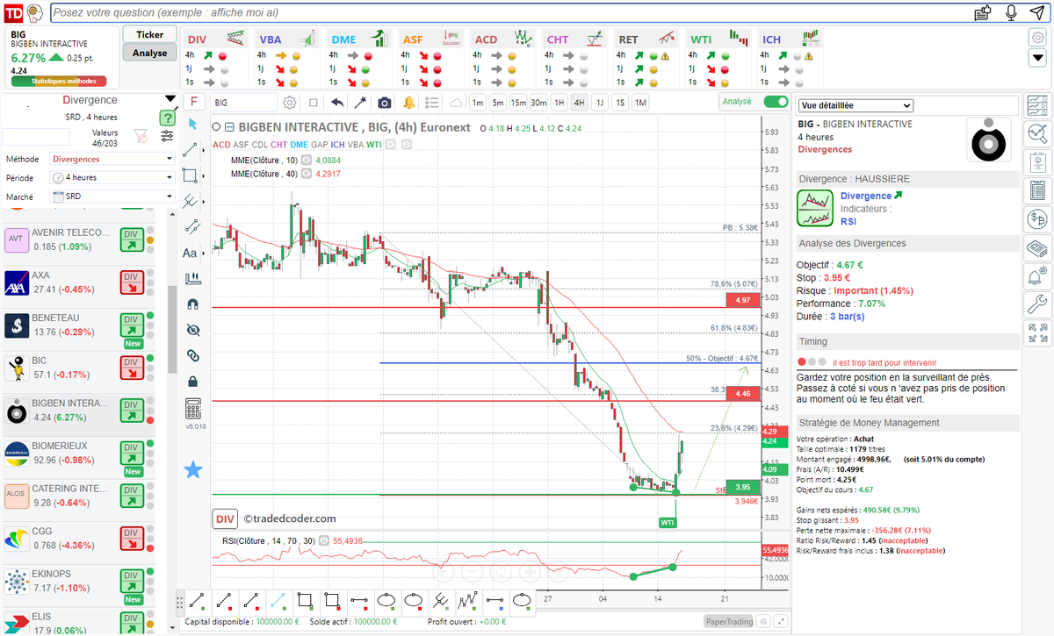Viewport: 1054px width, 636px height.
Task: Select the Aa text annotation tool
Action: click(190, 254)
